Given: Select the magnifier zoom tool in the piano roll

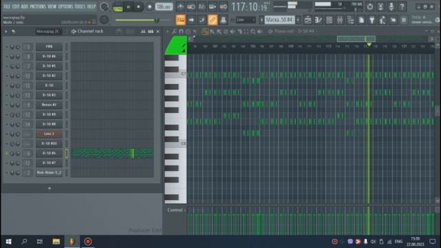Looking at the screenshot, I should click(253, 32).
